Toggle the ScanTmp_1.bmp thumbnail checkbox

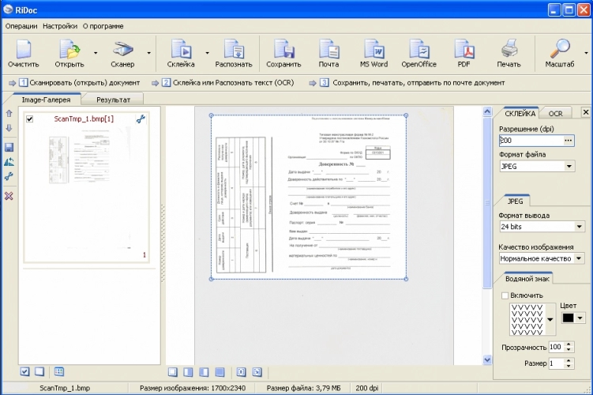30,119
